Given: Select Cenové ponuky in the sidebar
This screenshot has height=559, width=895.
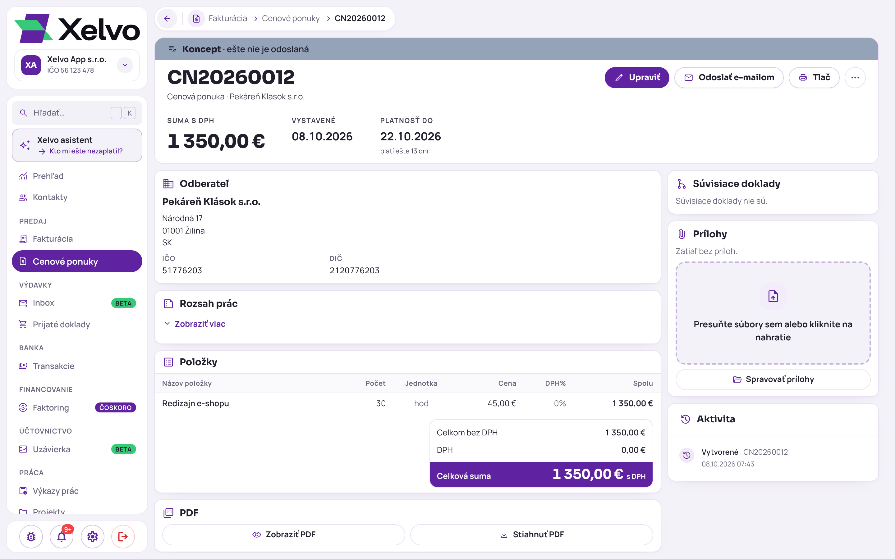Looking at the screenshot, I should click(x=77, y=261).
